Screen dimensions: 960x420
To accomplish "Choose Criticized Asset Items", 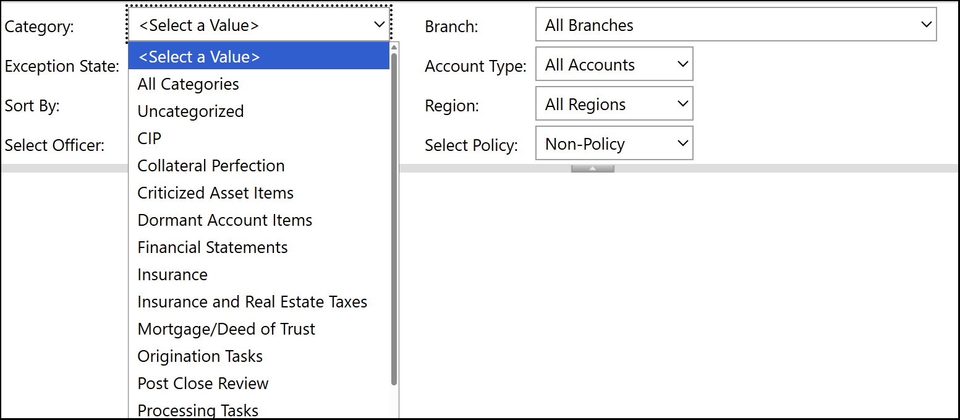I will click(x=215, y=193).
